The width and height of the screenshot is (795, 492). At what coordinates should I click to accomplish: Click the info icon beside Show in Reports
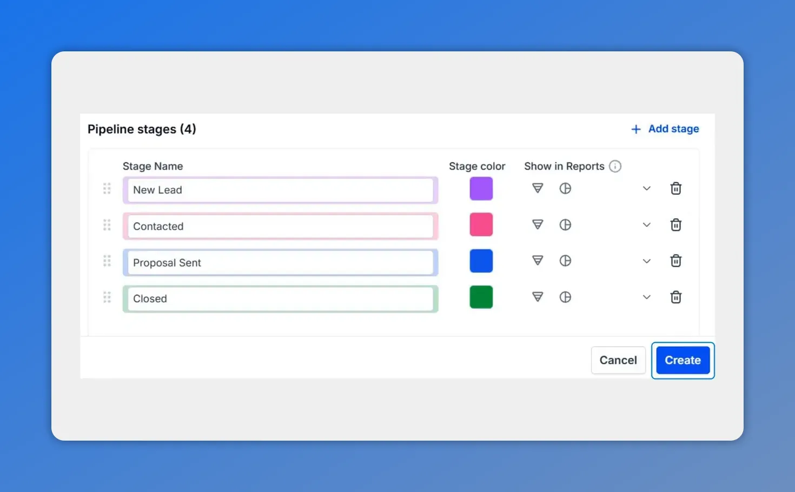pyautogui.click(x=615, y=166)
